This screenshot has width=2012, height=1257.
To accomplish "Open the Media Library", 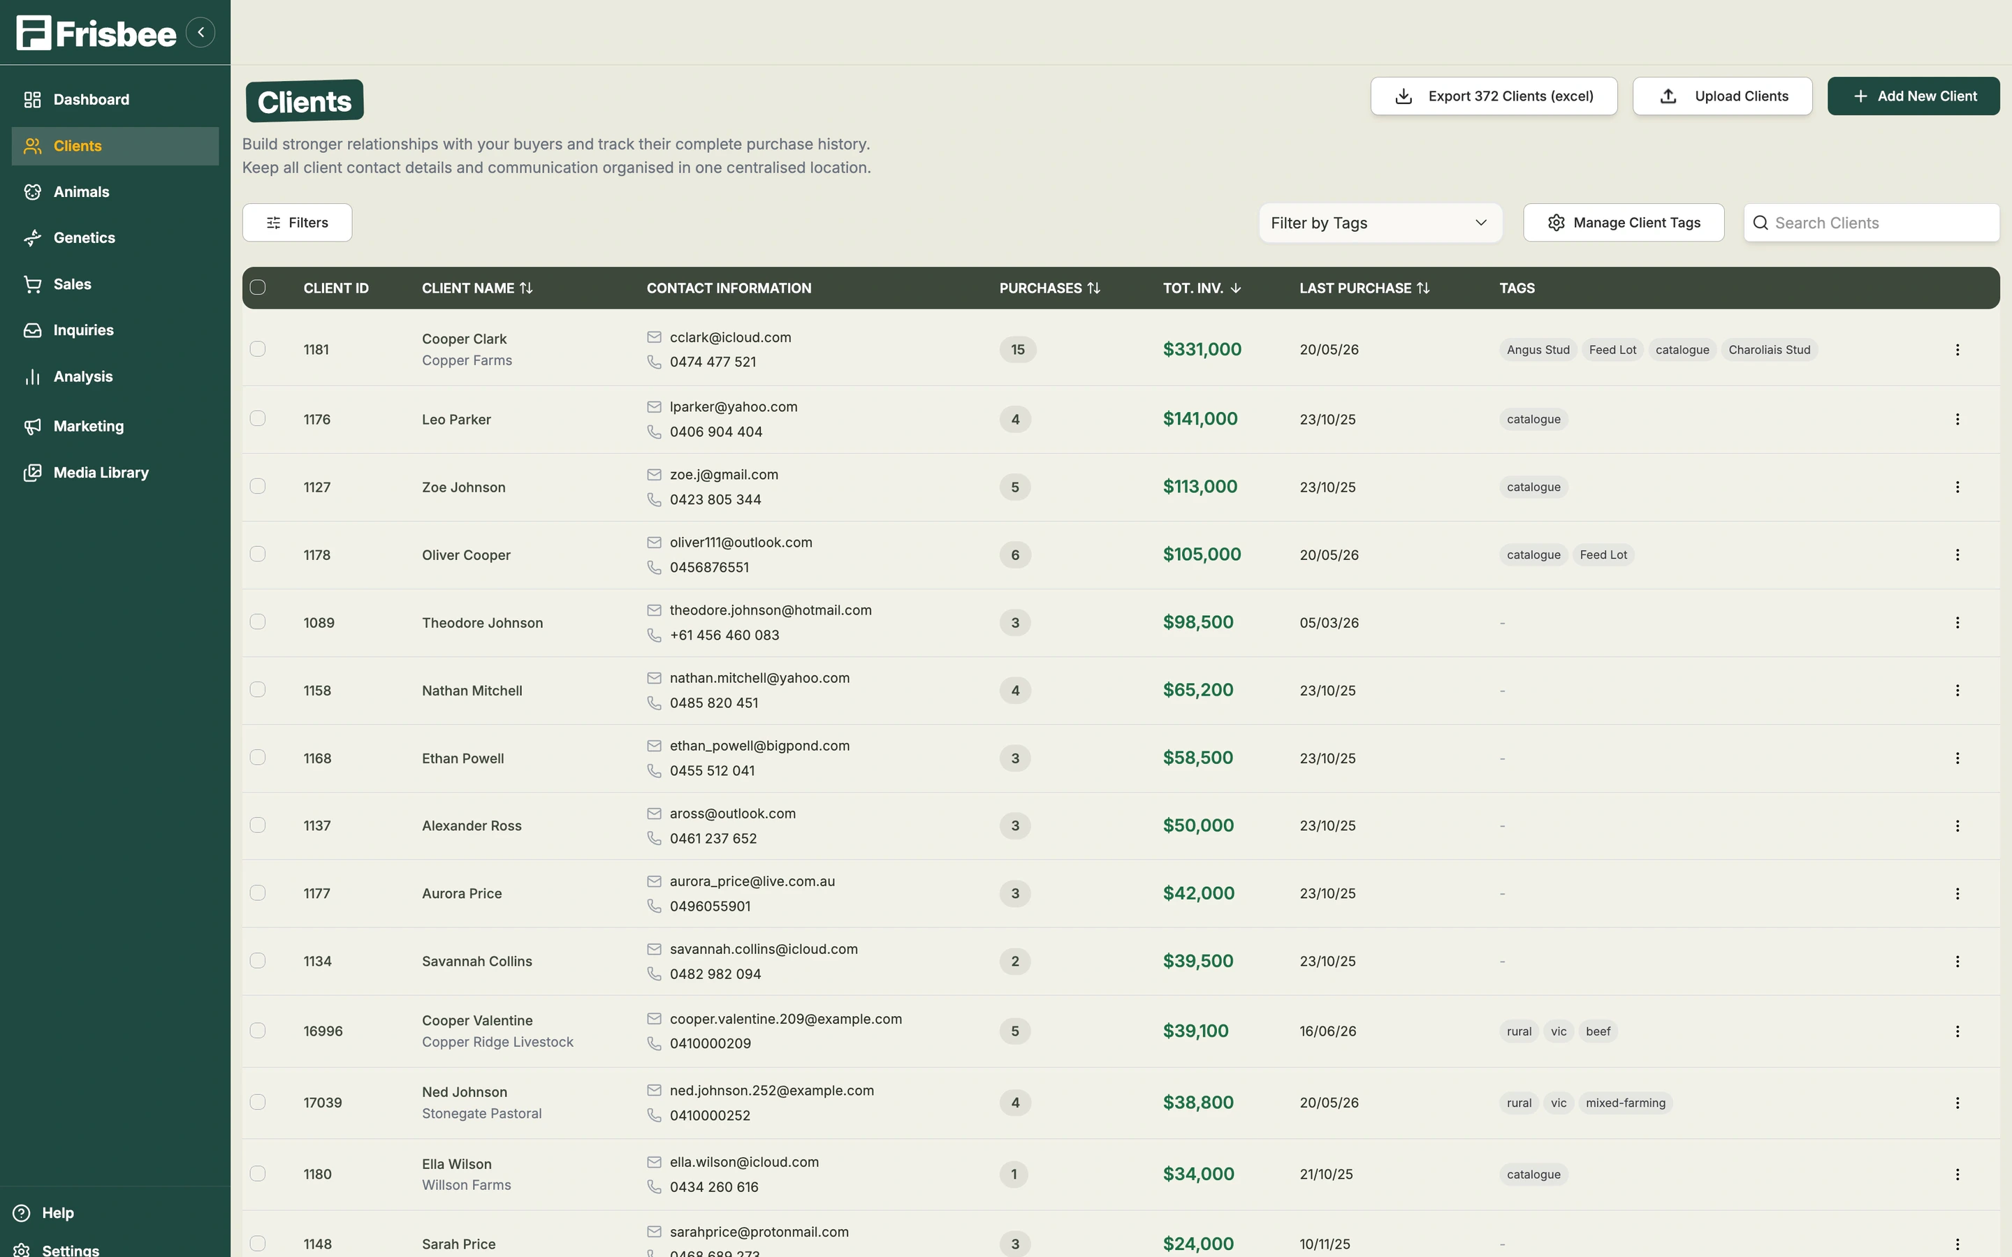I will click(x=115, y=473).
